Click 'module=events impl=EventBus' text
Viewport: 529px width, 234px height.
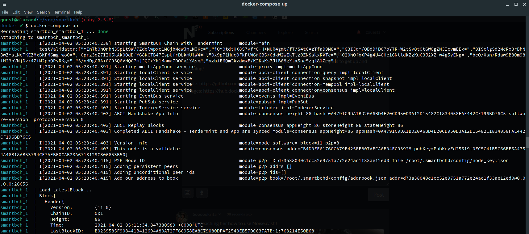(x=277, y=96)
